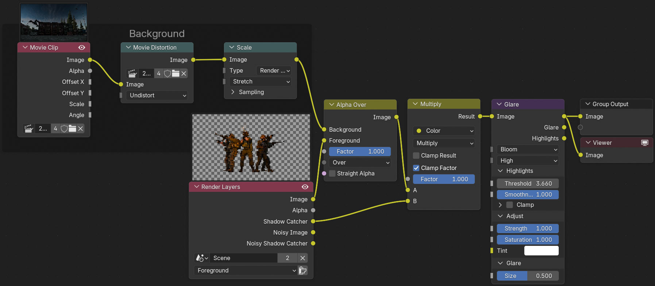Open clip browser in Movie Distortion node
Screen dimensions: 655x286
tap(132, 73)
